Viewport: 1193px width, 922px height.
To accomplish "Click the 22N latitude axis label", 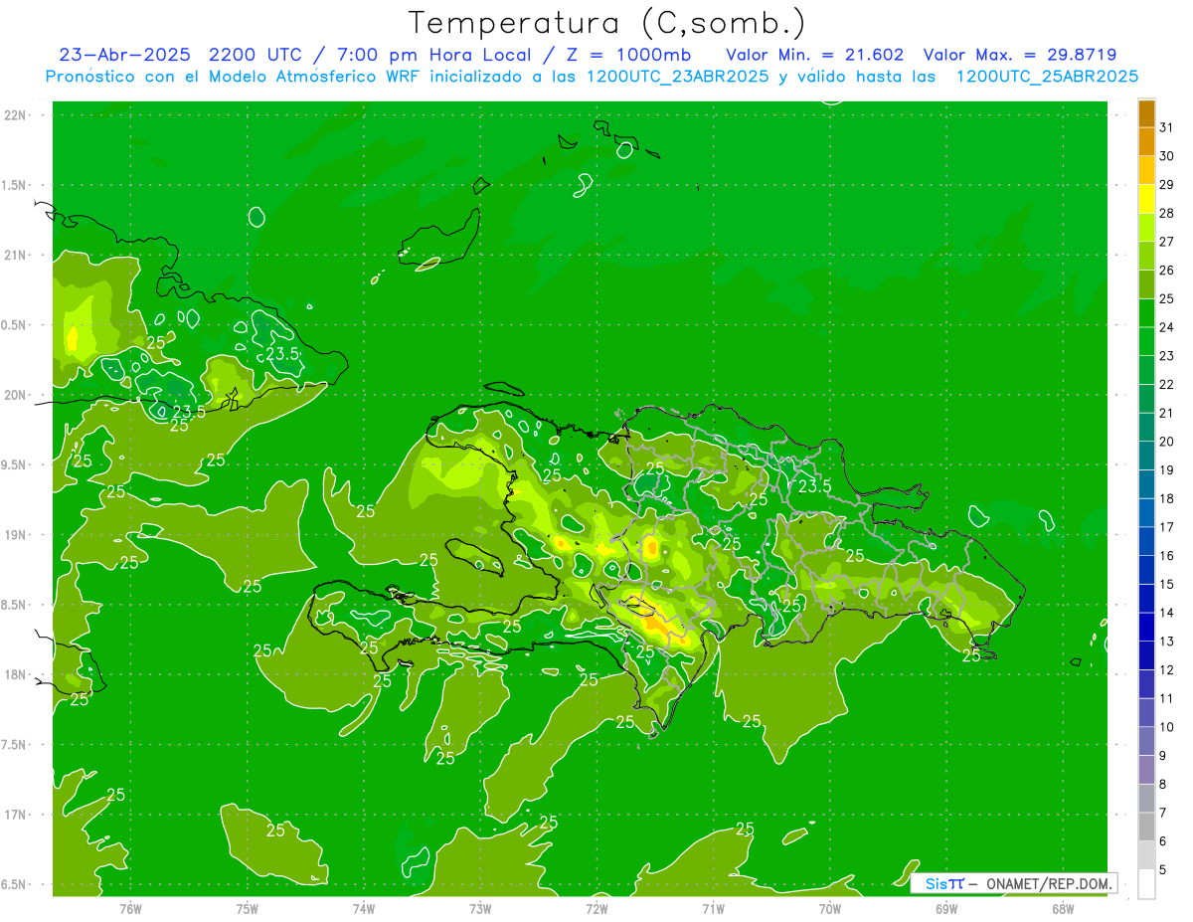I will point(16,115).
